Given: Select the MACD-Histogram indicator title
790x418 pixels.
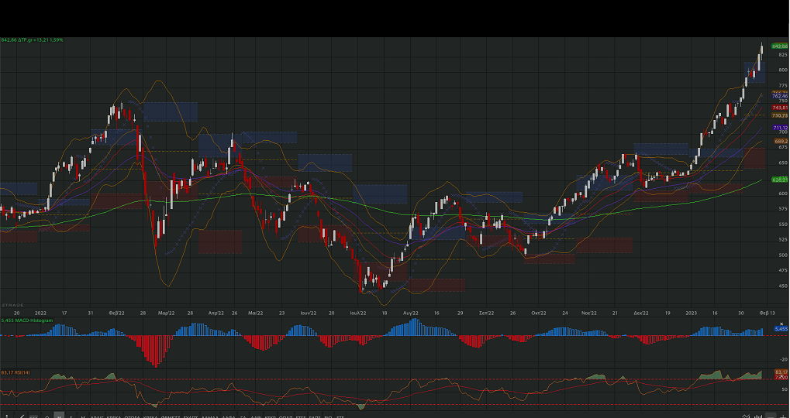Looking at the screenshot, I should pos(33,320).
